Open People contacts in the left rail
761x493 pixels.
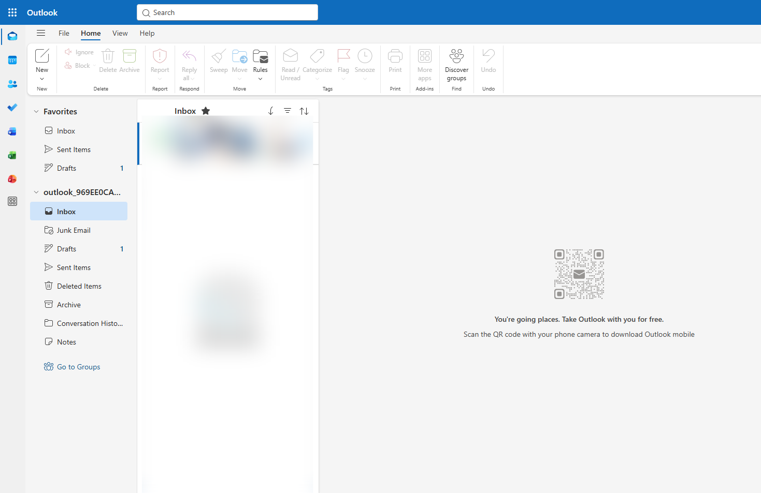point(12,84)
